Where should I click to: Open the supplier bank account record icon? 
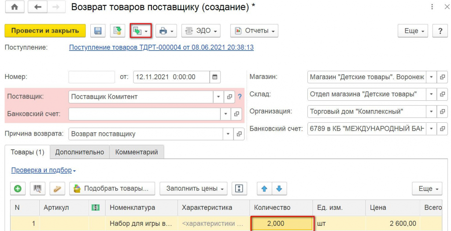[237, 114]
